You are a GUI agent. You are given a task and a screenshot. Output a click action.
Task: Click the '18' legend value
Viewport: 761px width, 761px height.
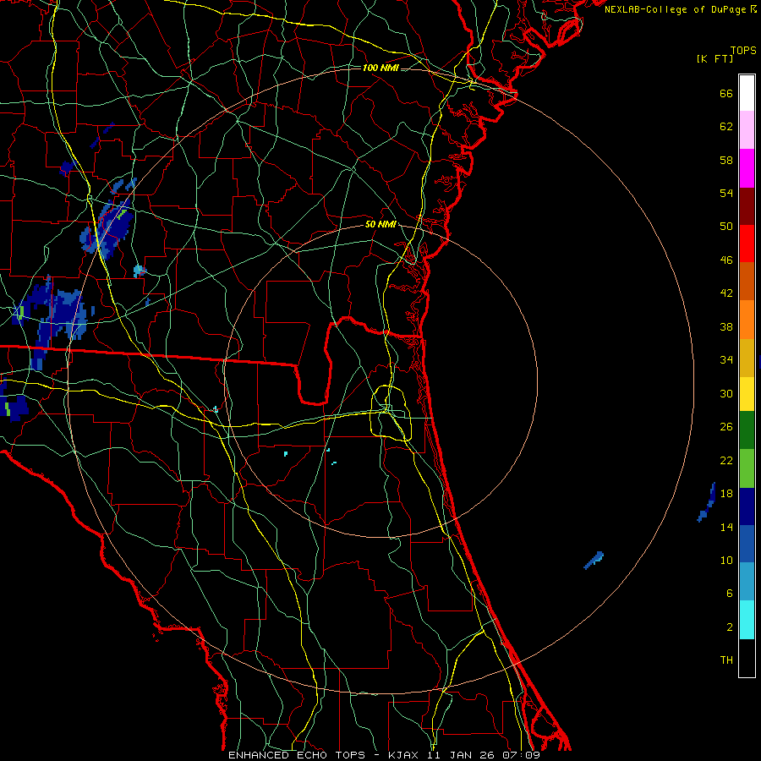point(726,494)
